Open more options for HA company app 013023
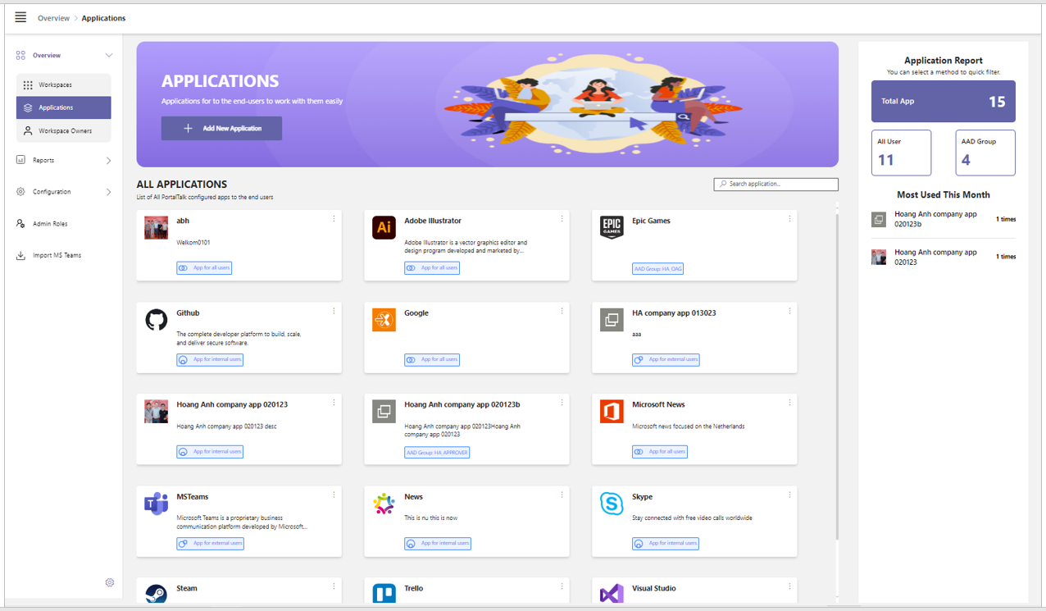 pyautogui.click(x=789, y=311)
